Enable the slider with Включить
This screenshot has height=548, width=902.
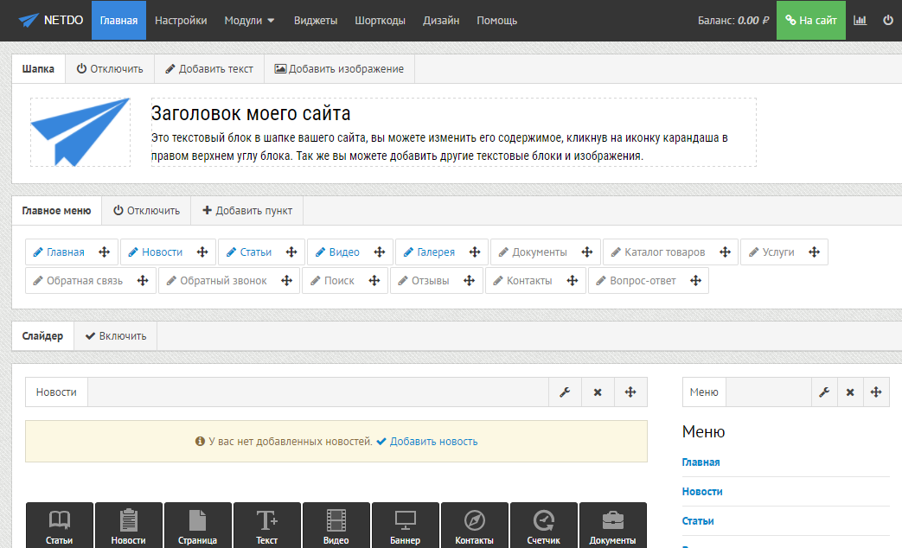pos(115,336)
